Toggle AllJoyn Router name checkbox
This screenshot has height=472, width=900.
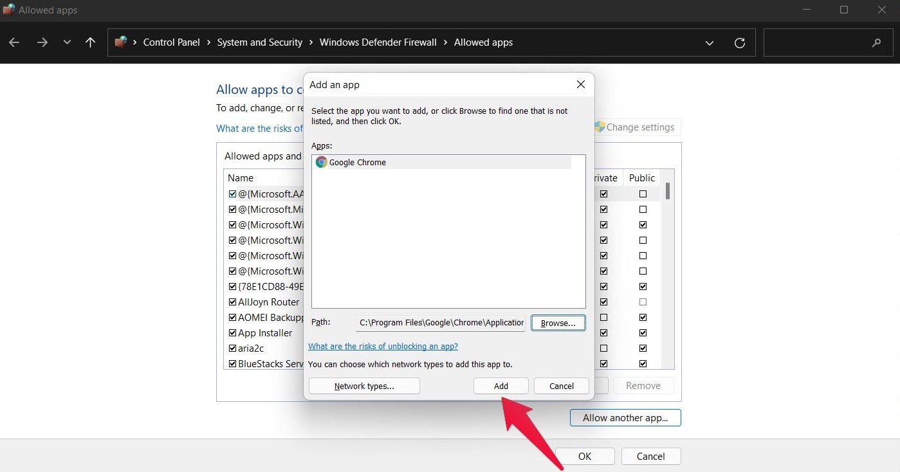coord(232,302)
